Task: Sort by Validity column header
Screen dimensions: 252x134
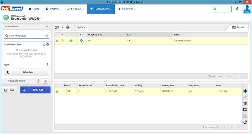Action: (x=147, y=85)
